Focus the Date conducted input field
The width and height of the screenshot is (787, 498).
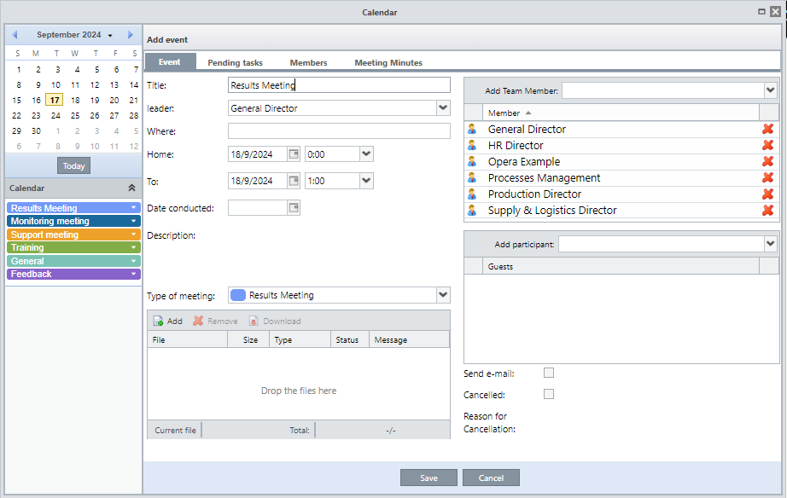click(258, 207)
